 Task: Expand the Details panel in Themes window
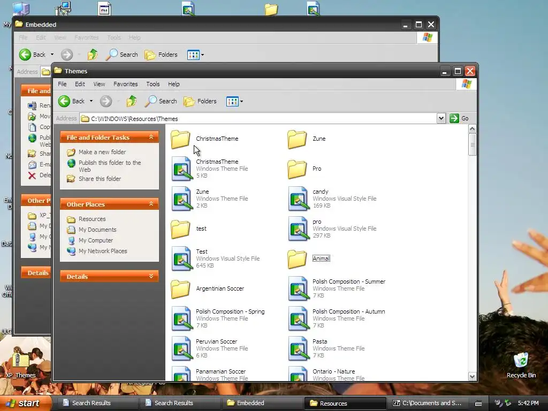pos(151,276)
